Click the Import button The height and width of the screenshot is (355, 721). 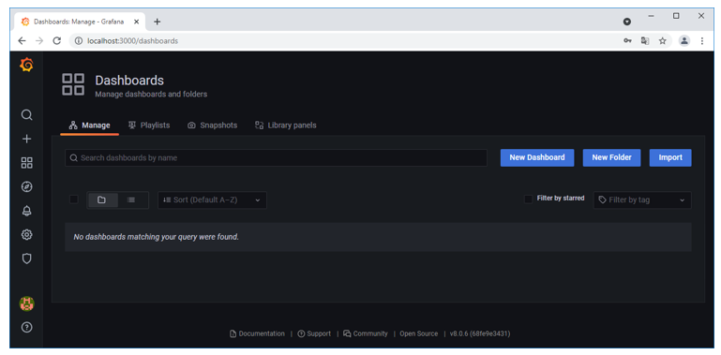tap(670, 157)
